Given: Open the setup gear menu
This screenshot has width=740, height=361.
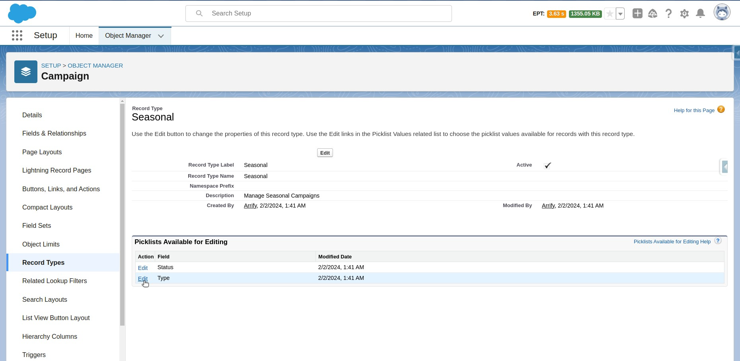Looking at the screenshot, I should coord(684,14).
